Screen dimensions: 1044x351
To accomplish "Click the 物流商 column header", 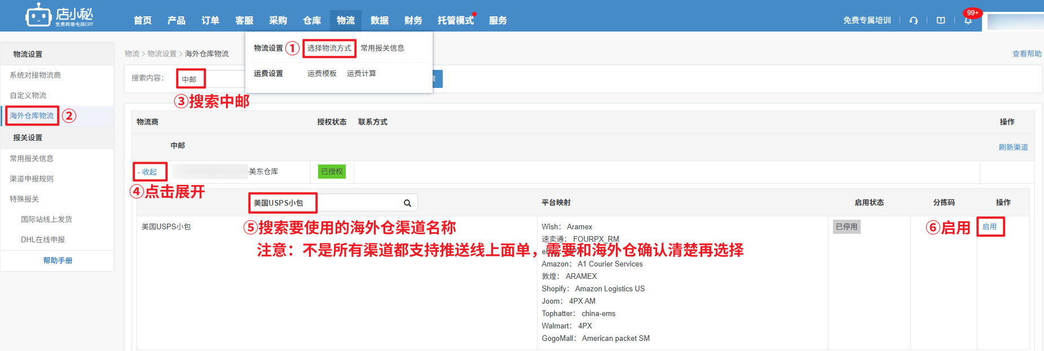I will pos(147,122).
